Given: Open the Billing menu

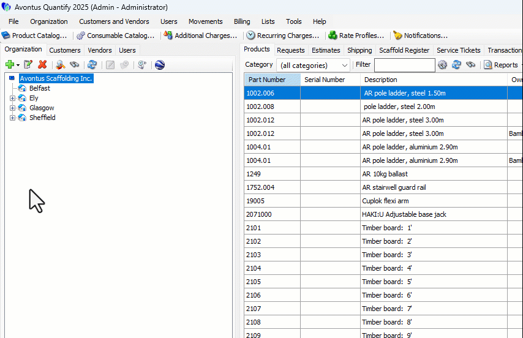Looking at the screenshot, I should tap(241, 21).
